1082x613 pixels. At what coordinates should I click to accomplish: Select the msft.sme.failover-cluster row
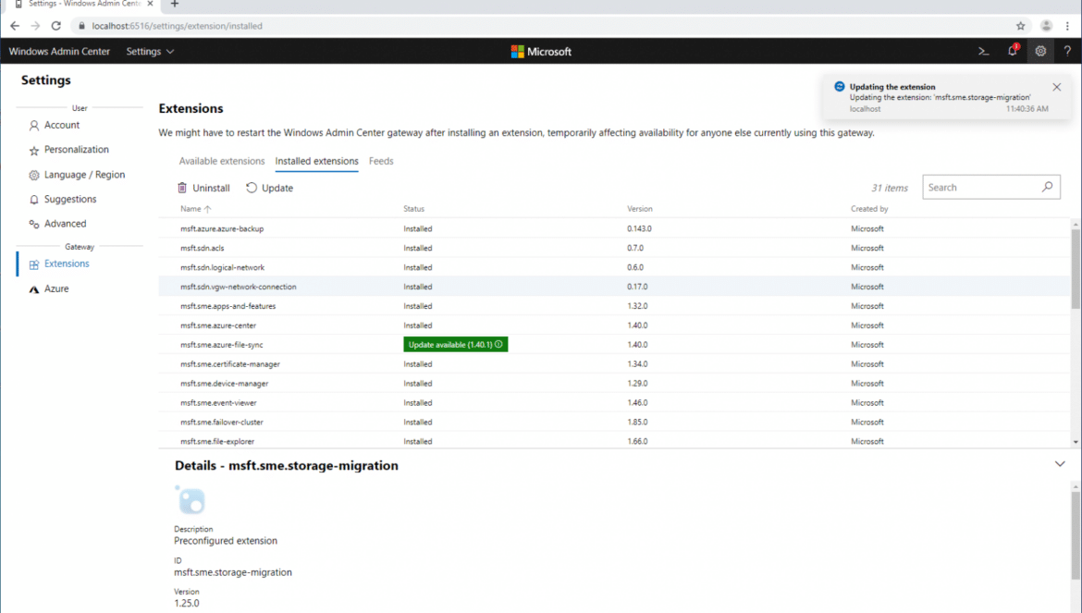click(x=614, y=422)
